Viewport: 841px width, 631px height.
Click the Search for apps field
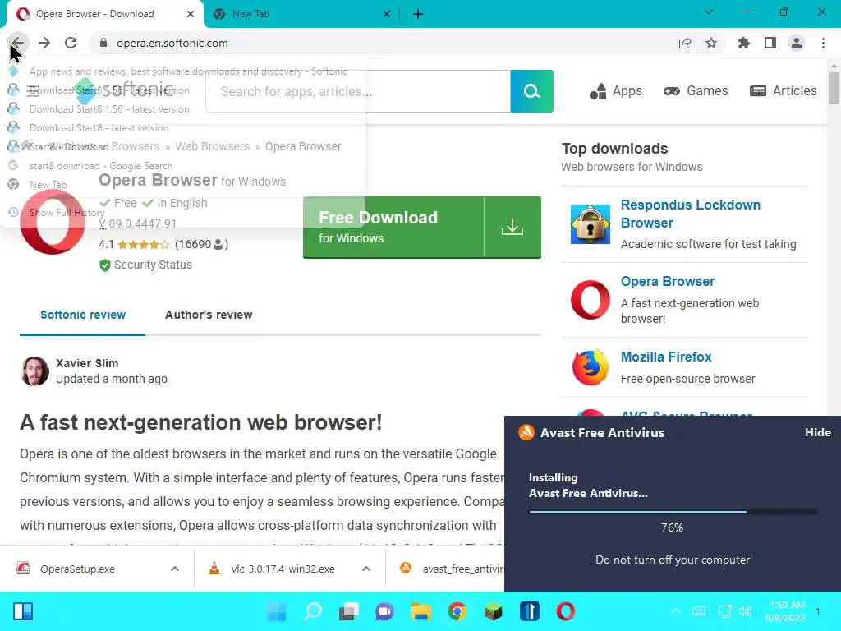pyautogui.click(x=358, y=91)
